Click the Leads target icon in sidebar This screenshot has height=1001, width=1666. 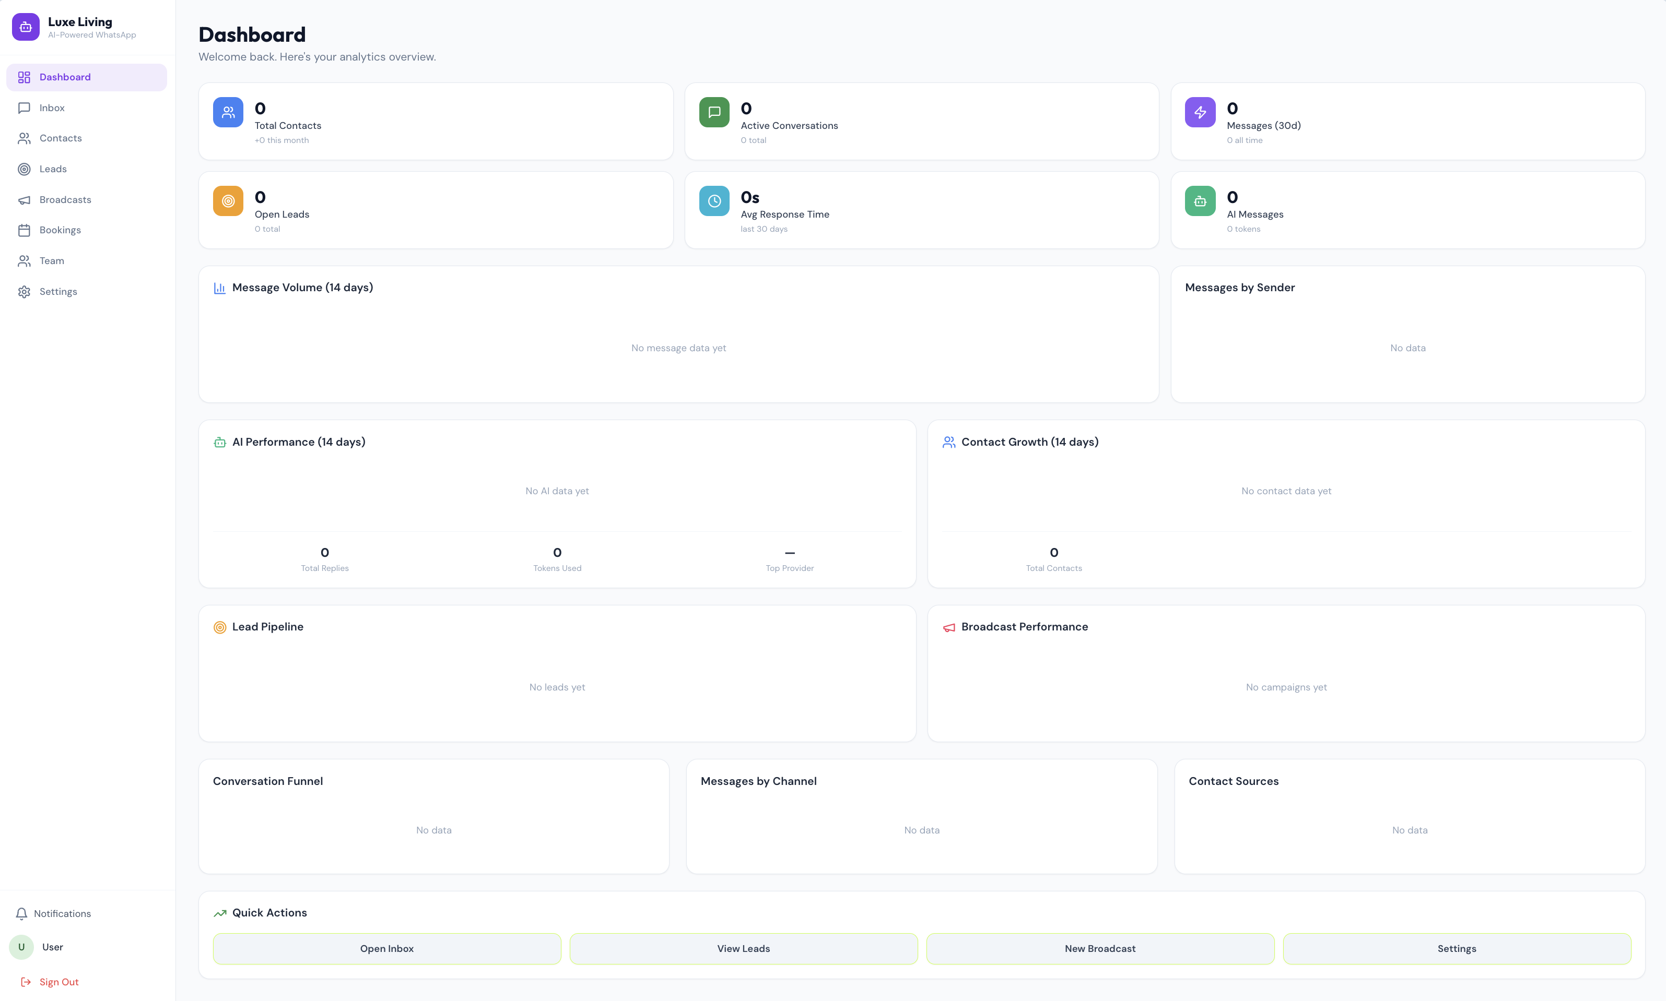coord(25,169)
